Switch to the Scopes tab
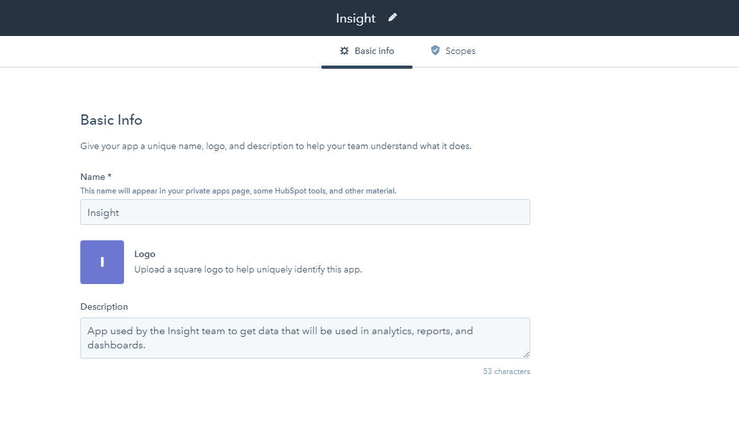739x437 pixels. click(453, 50)
